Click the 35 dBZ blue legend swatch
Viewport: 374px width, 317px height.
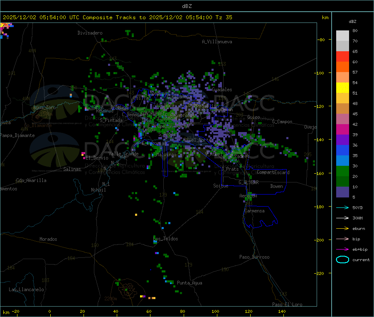(x=342, y=150)
